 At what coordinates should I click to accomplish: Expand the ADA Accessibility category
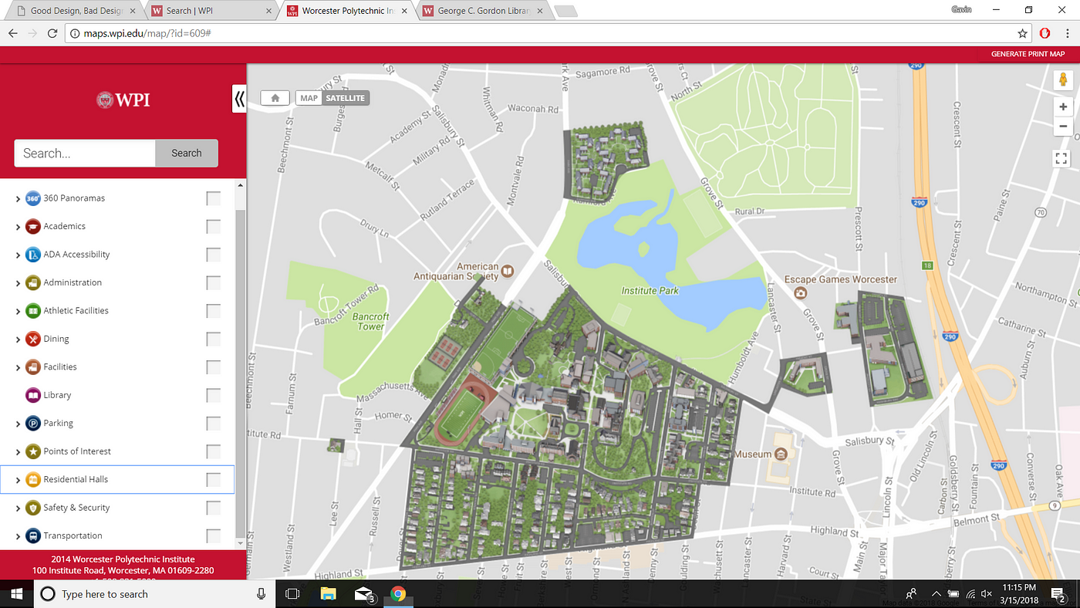[18, 255]
